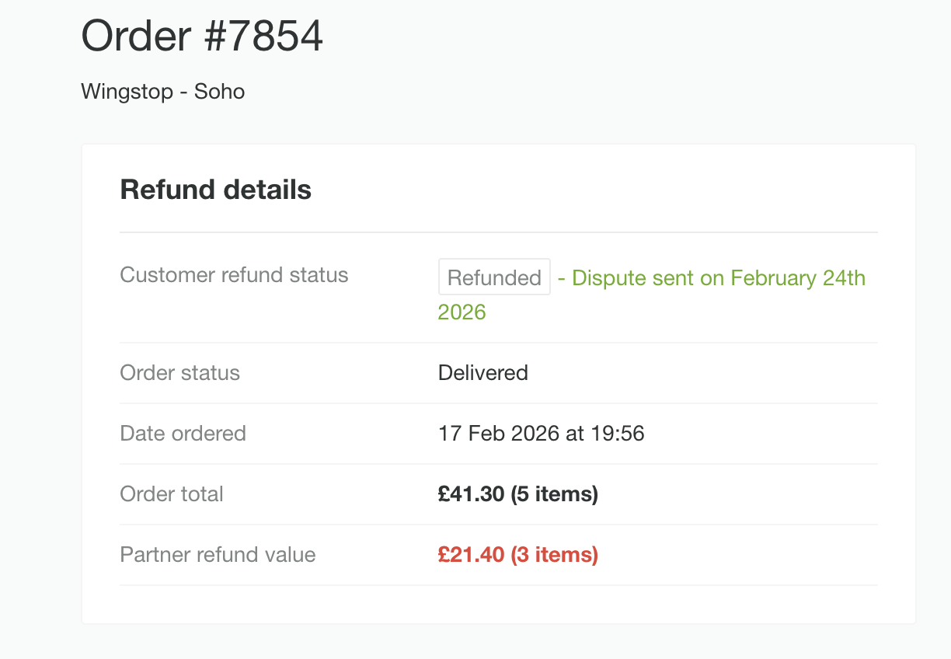This screenshot has height=659, width=951.
Task: Click the red (3 items) text
Action: 555,554
